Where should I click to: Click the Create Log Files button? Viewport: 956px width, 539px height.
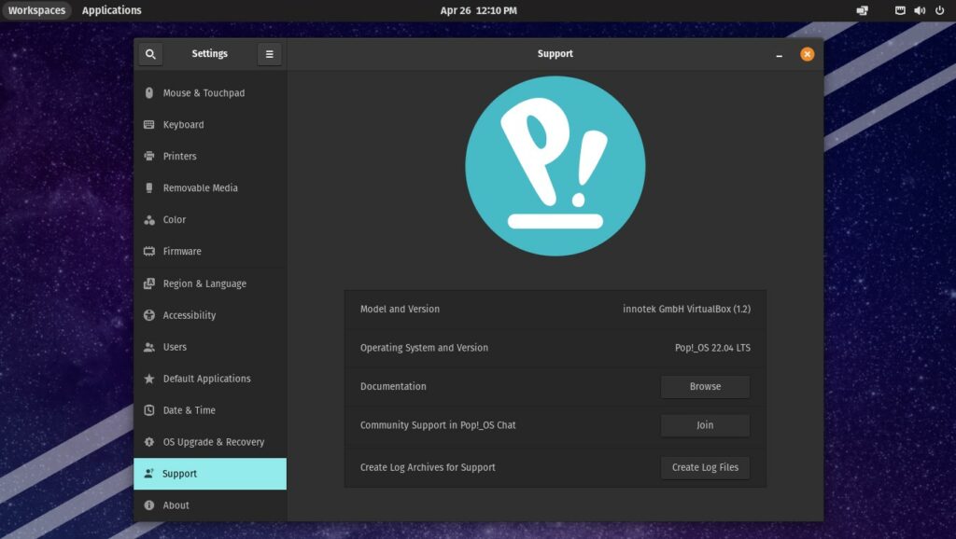point(705,468)
